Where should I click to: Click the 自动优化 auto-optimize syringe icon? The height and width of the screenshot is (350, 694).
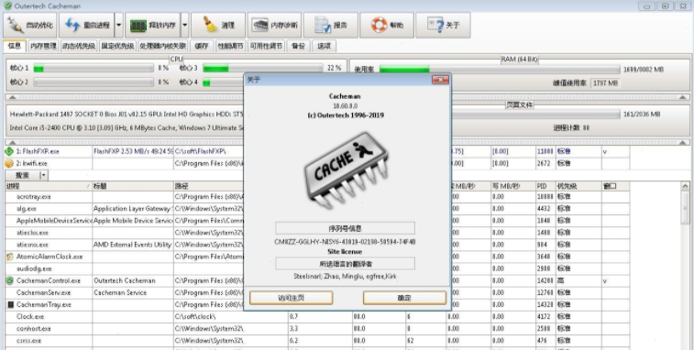tap(15, 26)
